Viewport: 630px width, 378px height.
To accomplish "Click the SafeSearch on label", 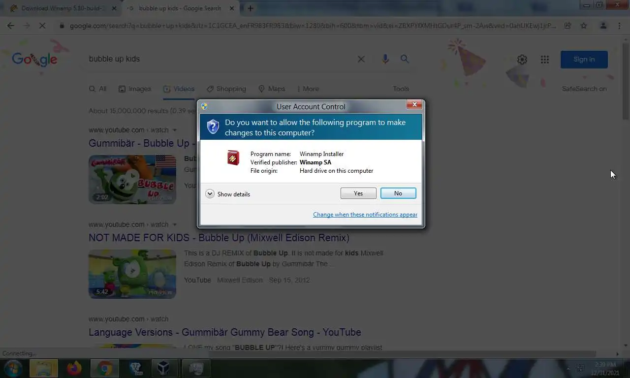I will point(584,89).
